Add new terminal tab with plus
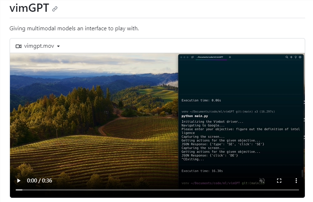Screen dimensions: 313x202 [x=230, y=57]
